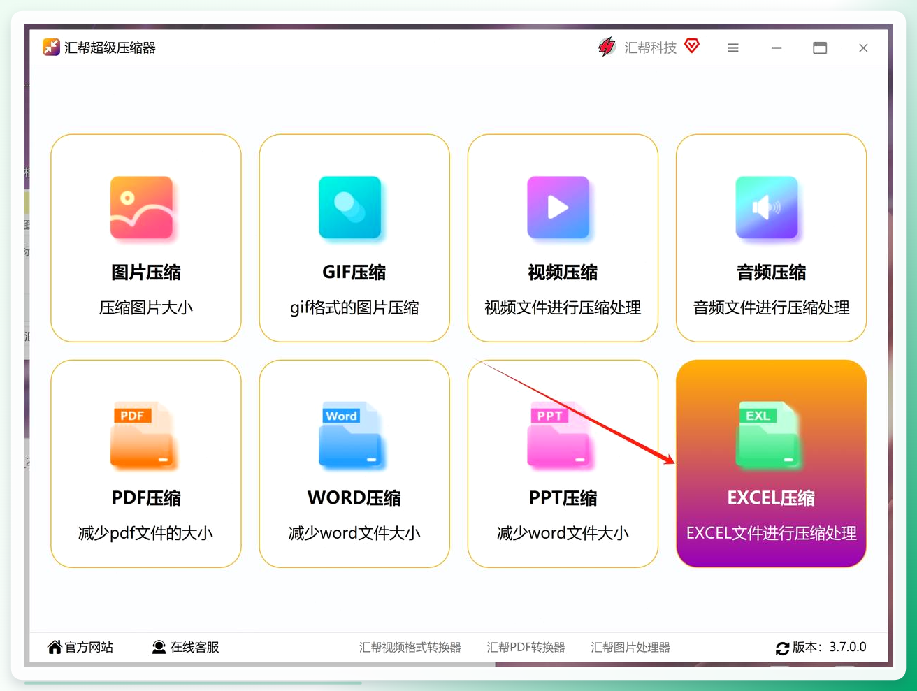This screenshot has height=691, width=917.
Task: Click the gif格式的图片压缩 description
Action: 354,308
